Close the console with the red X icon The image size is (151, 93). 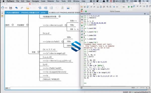(82, 23)
